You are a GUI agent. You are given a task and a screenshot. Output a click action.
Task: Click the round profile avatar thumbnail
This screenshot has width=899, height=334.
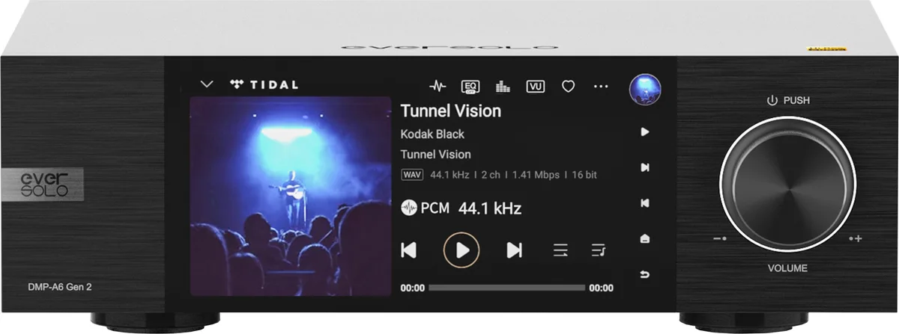click(x=645, y=89)
